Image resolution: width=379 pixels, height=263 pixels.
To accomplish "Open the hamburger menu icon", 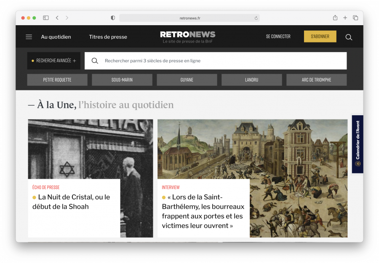I will pyautogui.click(x=29, y=37).
